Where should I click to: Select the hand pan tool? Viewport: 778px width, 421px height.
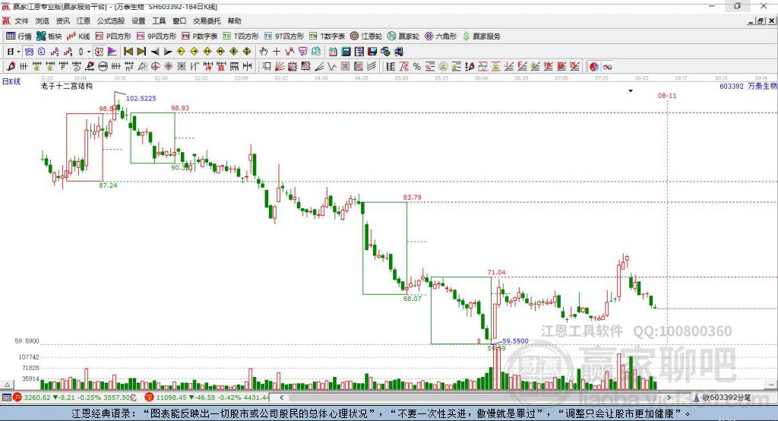[x=263, y=52]
